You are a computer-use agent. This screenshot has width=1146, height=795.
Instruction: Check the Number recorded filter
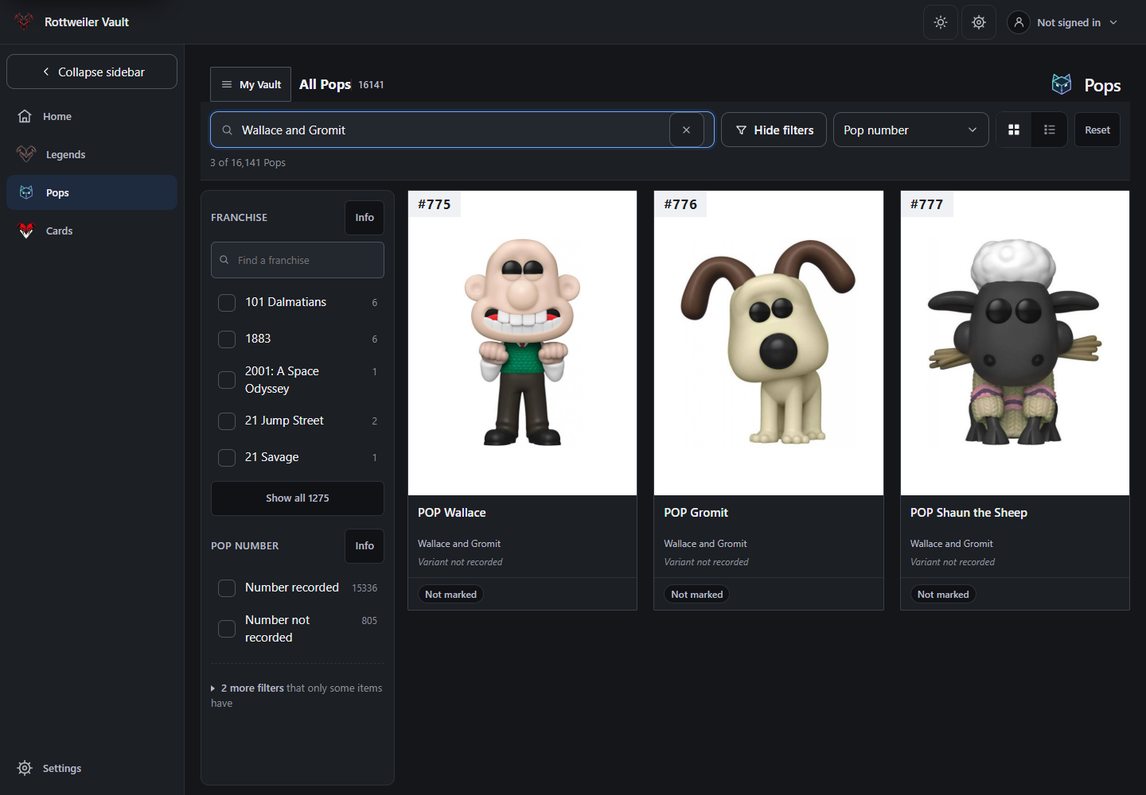click(227, 588)
